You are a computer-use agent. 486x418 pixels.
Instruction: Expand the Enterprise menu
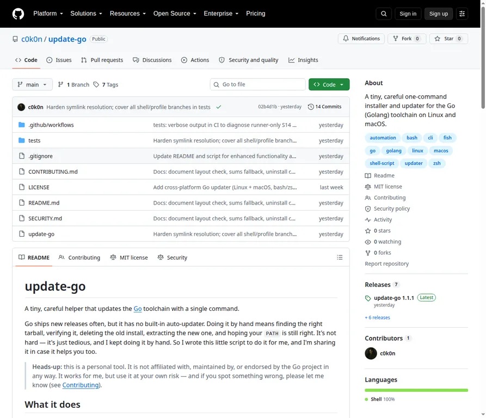pyautogui.click(x=221, y=14)
